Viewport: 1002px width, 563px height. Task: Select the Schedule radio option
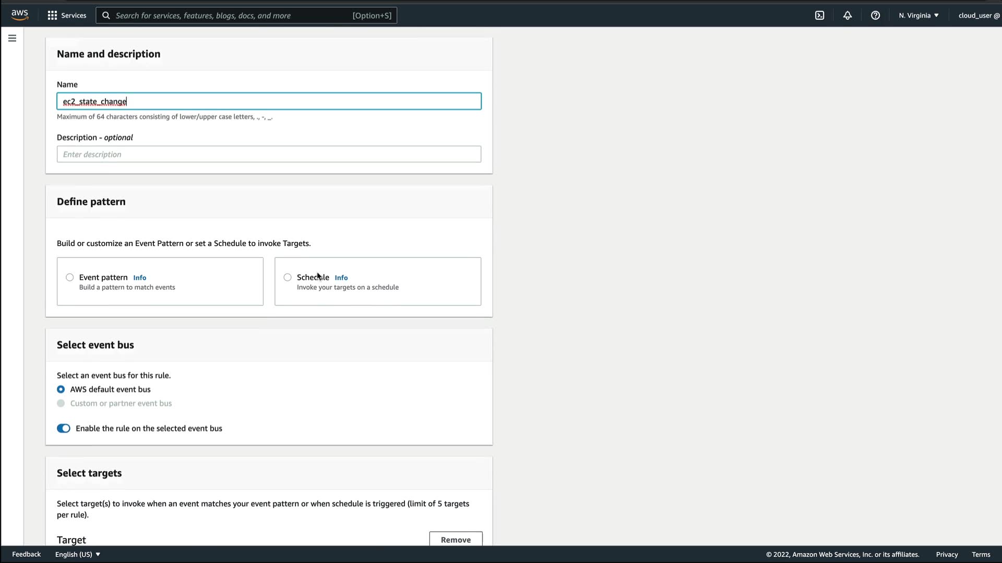click(288, 277)
